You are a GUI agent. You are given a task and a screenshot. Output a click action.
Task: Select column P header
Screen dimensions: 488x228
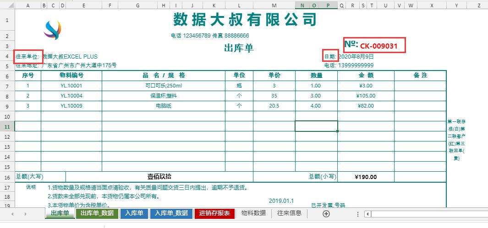[x=328, y=5]
